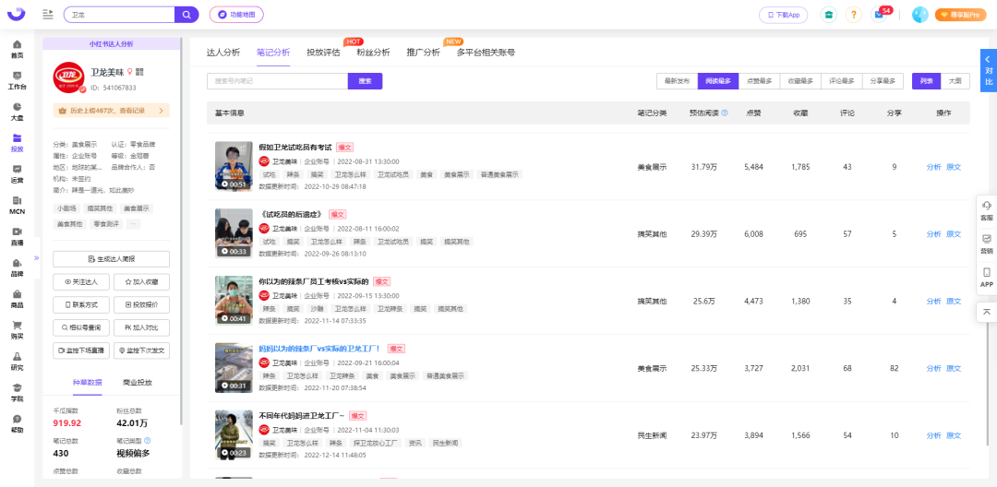This screenshot has width=997, height=487.
Task: Click 投放报价 button
Action: (142, 304)
